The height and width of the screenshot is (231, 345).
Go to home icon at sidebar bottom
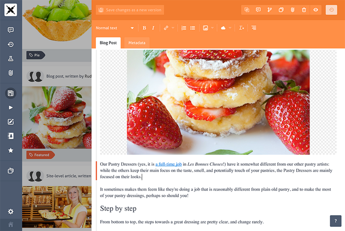pos(10,225)
